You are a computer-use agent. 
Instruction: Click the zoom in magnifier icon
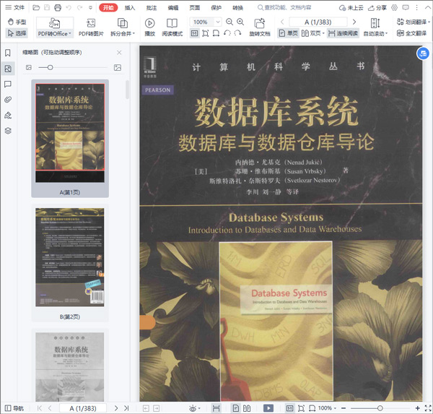240,22
